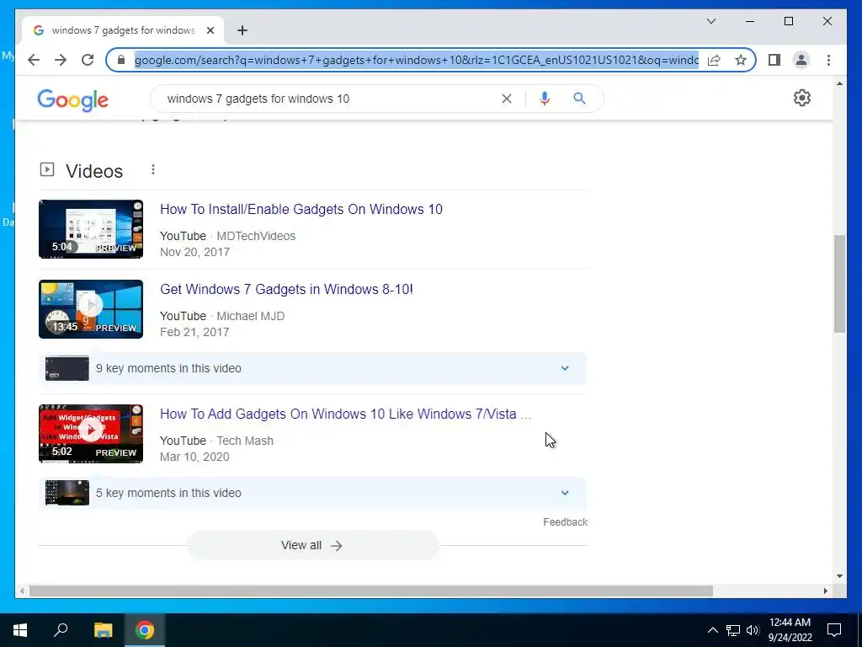
Task: Expand 5 key moments in this video
Action: pos(313,493)
